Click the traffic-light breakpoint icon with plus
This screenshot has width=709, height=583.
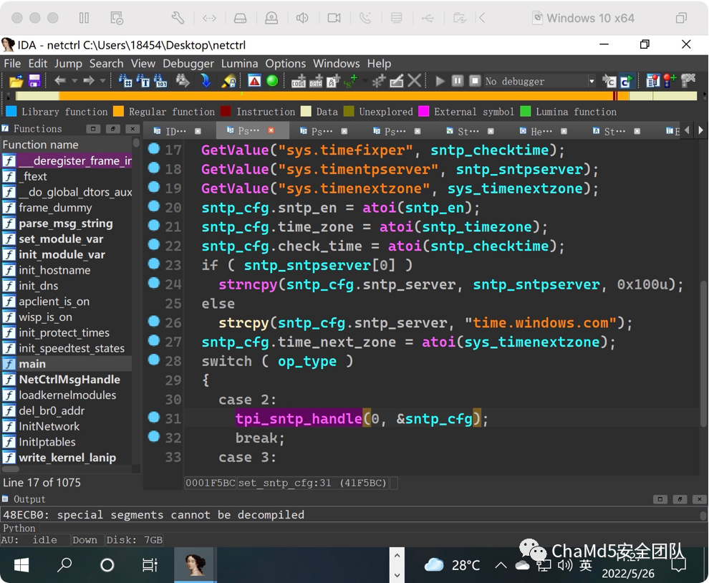[670, 81]
